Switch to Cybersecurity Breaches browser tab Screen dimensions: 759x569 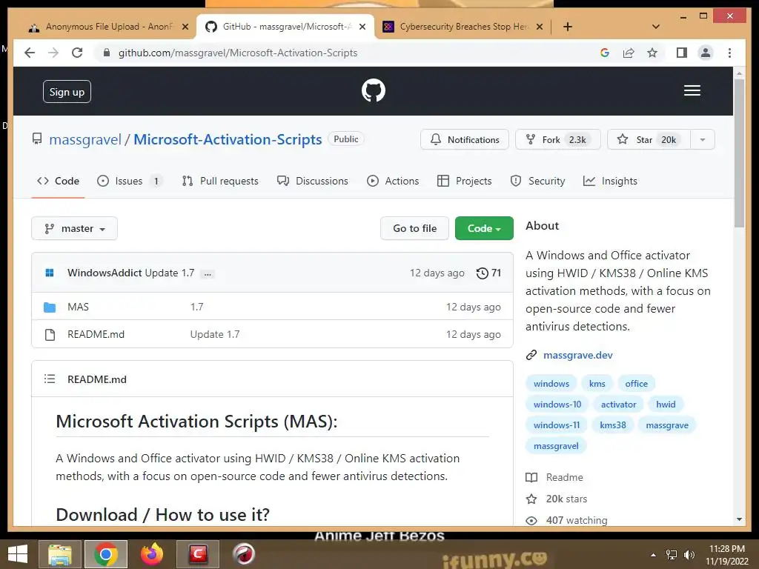463,27
